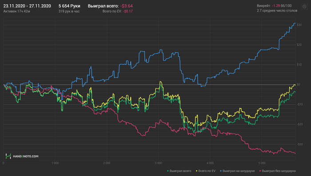Toggle the "Выиграл всего" legend series

[x=180, y=171]
